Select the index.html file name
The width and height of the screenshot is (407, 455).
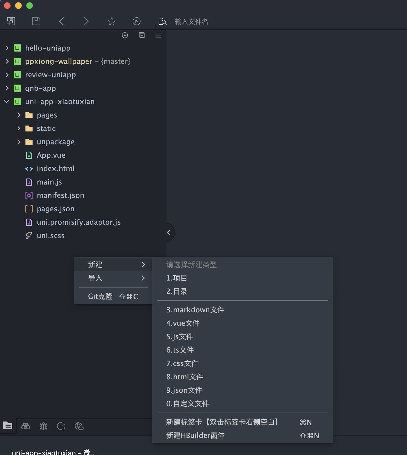(x=56, y=169)
